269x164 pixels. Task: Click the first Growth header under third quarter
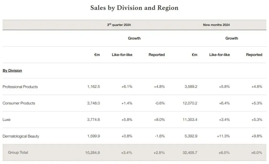click(134, 38)
